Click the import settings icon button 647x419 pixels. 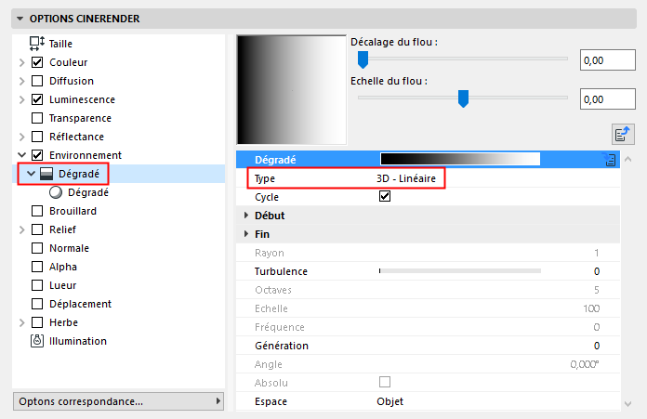(623, 133)
